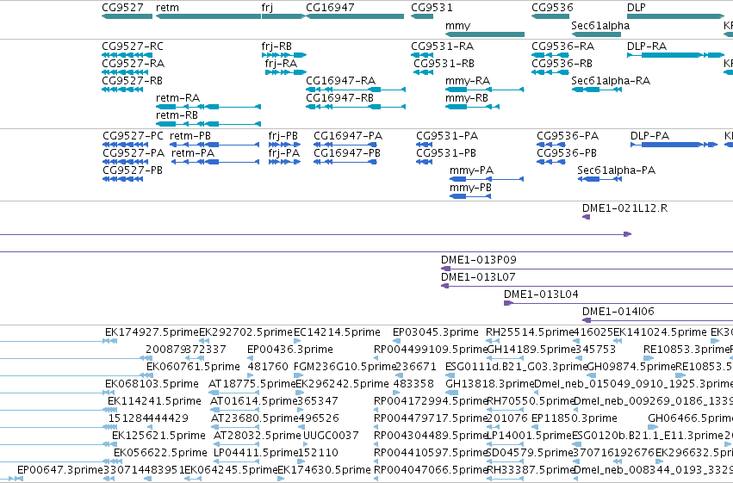Image resolution: width=733 pixels, height=483 pixels.
Task: Open EST EP00647.3prime
Action: click(x=59, y=470)
